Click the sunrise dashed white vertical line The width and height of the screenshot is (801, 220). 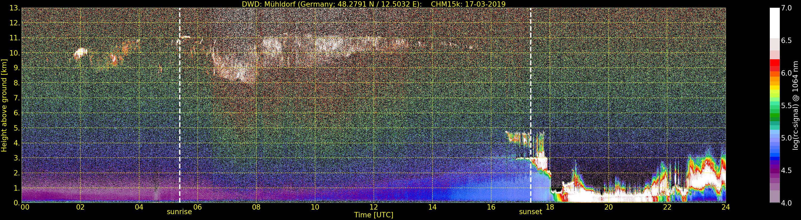(x=180, y=105)
